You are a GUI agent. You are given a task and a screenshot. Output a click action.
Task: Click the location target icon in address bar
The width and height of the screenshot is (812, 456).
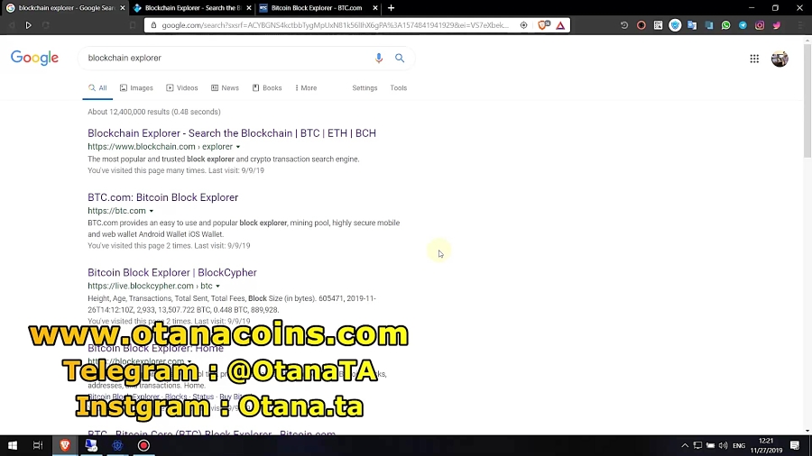(523, 25)
